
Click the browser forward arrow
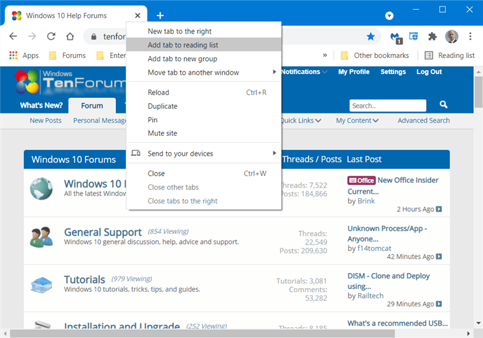32,36
